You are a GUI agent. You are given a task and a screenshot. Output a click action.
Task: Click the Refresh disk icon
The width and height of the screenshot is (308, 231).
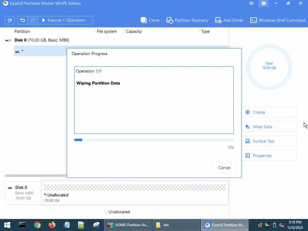coord(10,20)
